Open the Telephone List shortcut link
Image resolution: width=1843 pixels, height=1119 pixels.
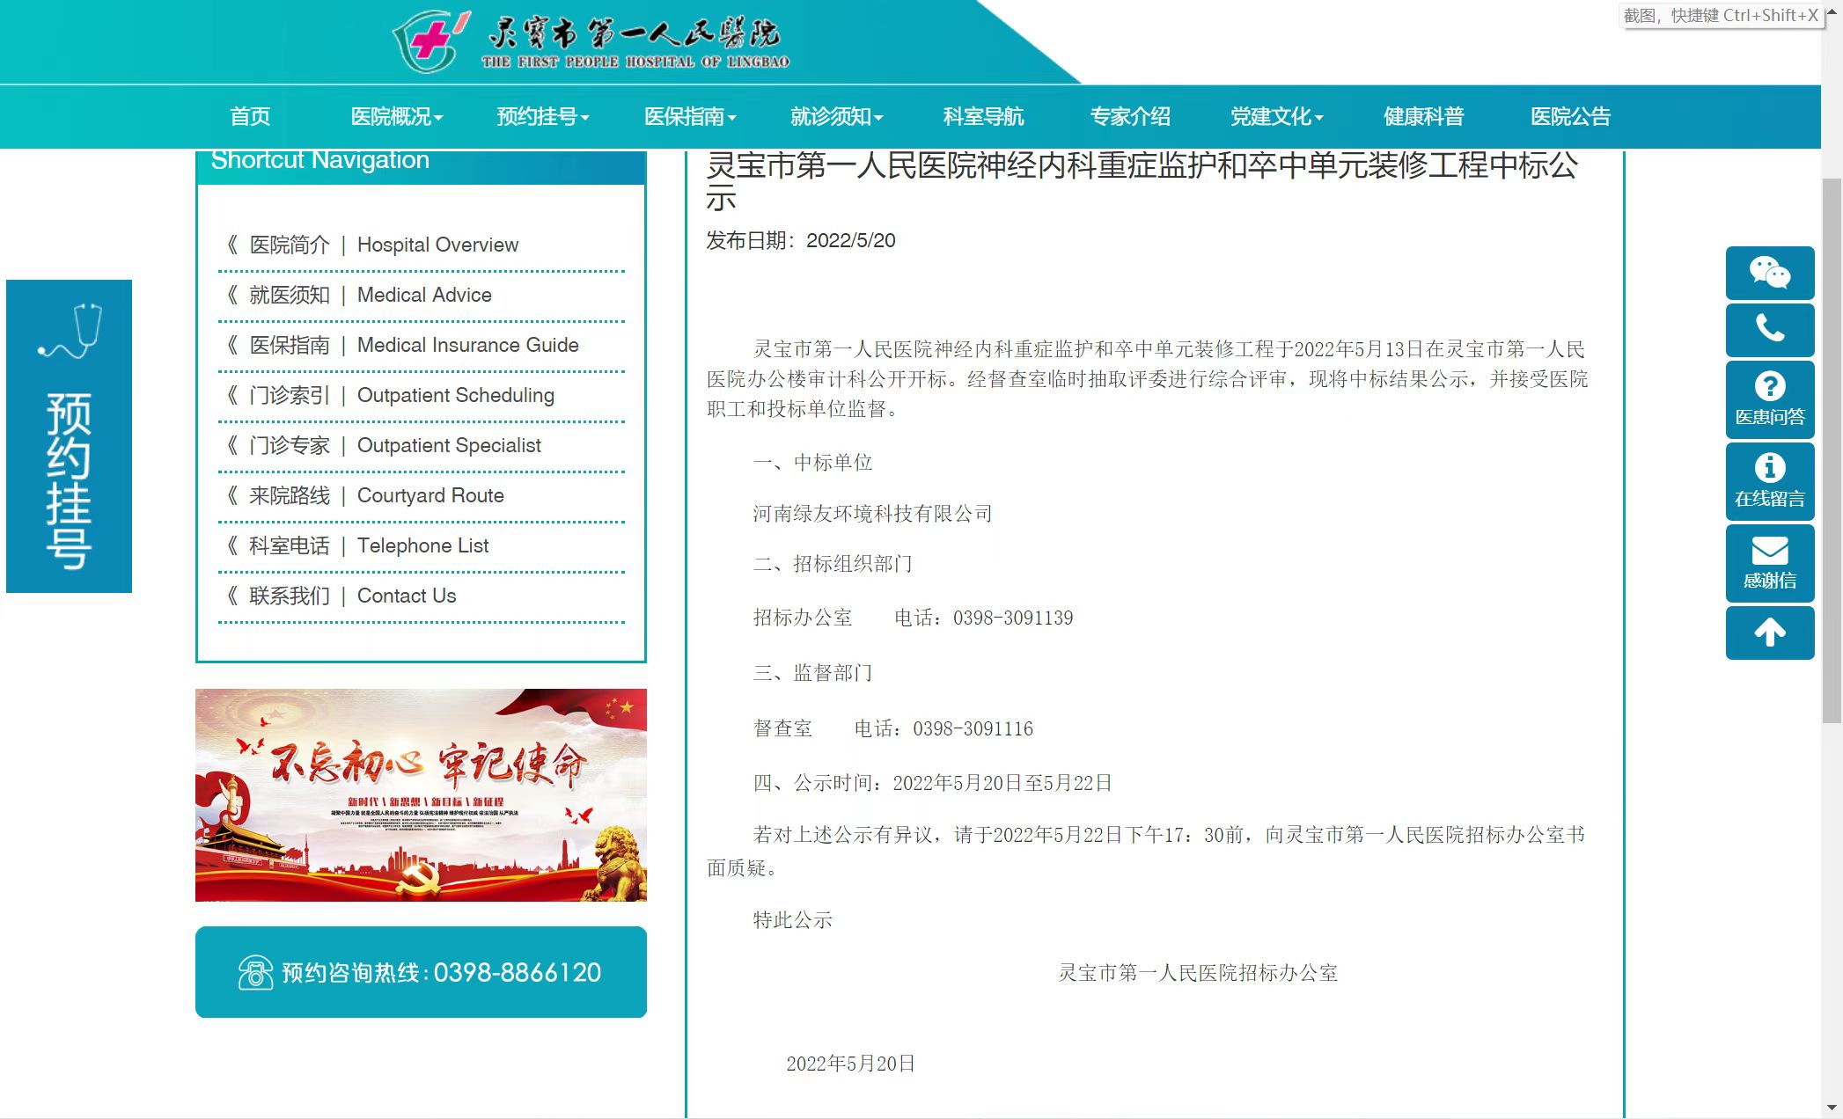point(422,545)
